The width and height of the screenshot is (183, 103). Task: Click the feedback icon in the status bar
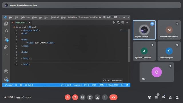(122, 85)
